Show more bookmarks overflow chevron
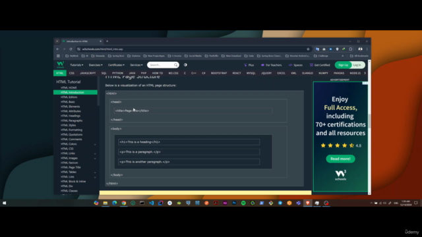Screen dimensions: 422x237 (343, 56)
